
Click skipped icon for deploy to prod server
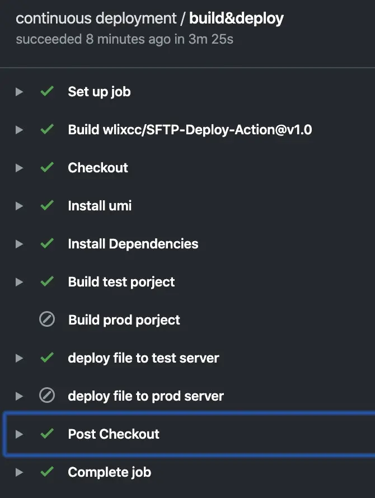tap(47, 396)
